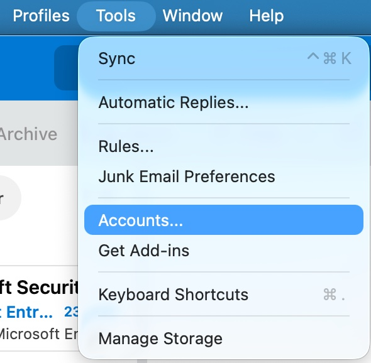Select Manage Storage
Image resolution: width=371 pixels, height=363 pixels.
[x=224, y=339]
